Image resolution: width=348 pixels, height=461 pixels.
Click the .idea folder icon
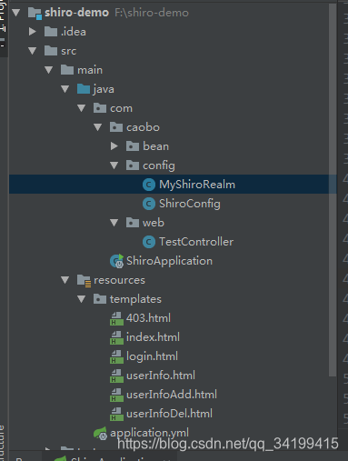pyautogui.click(x=51, y=32)
